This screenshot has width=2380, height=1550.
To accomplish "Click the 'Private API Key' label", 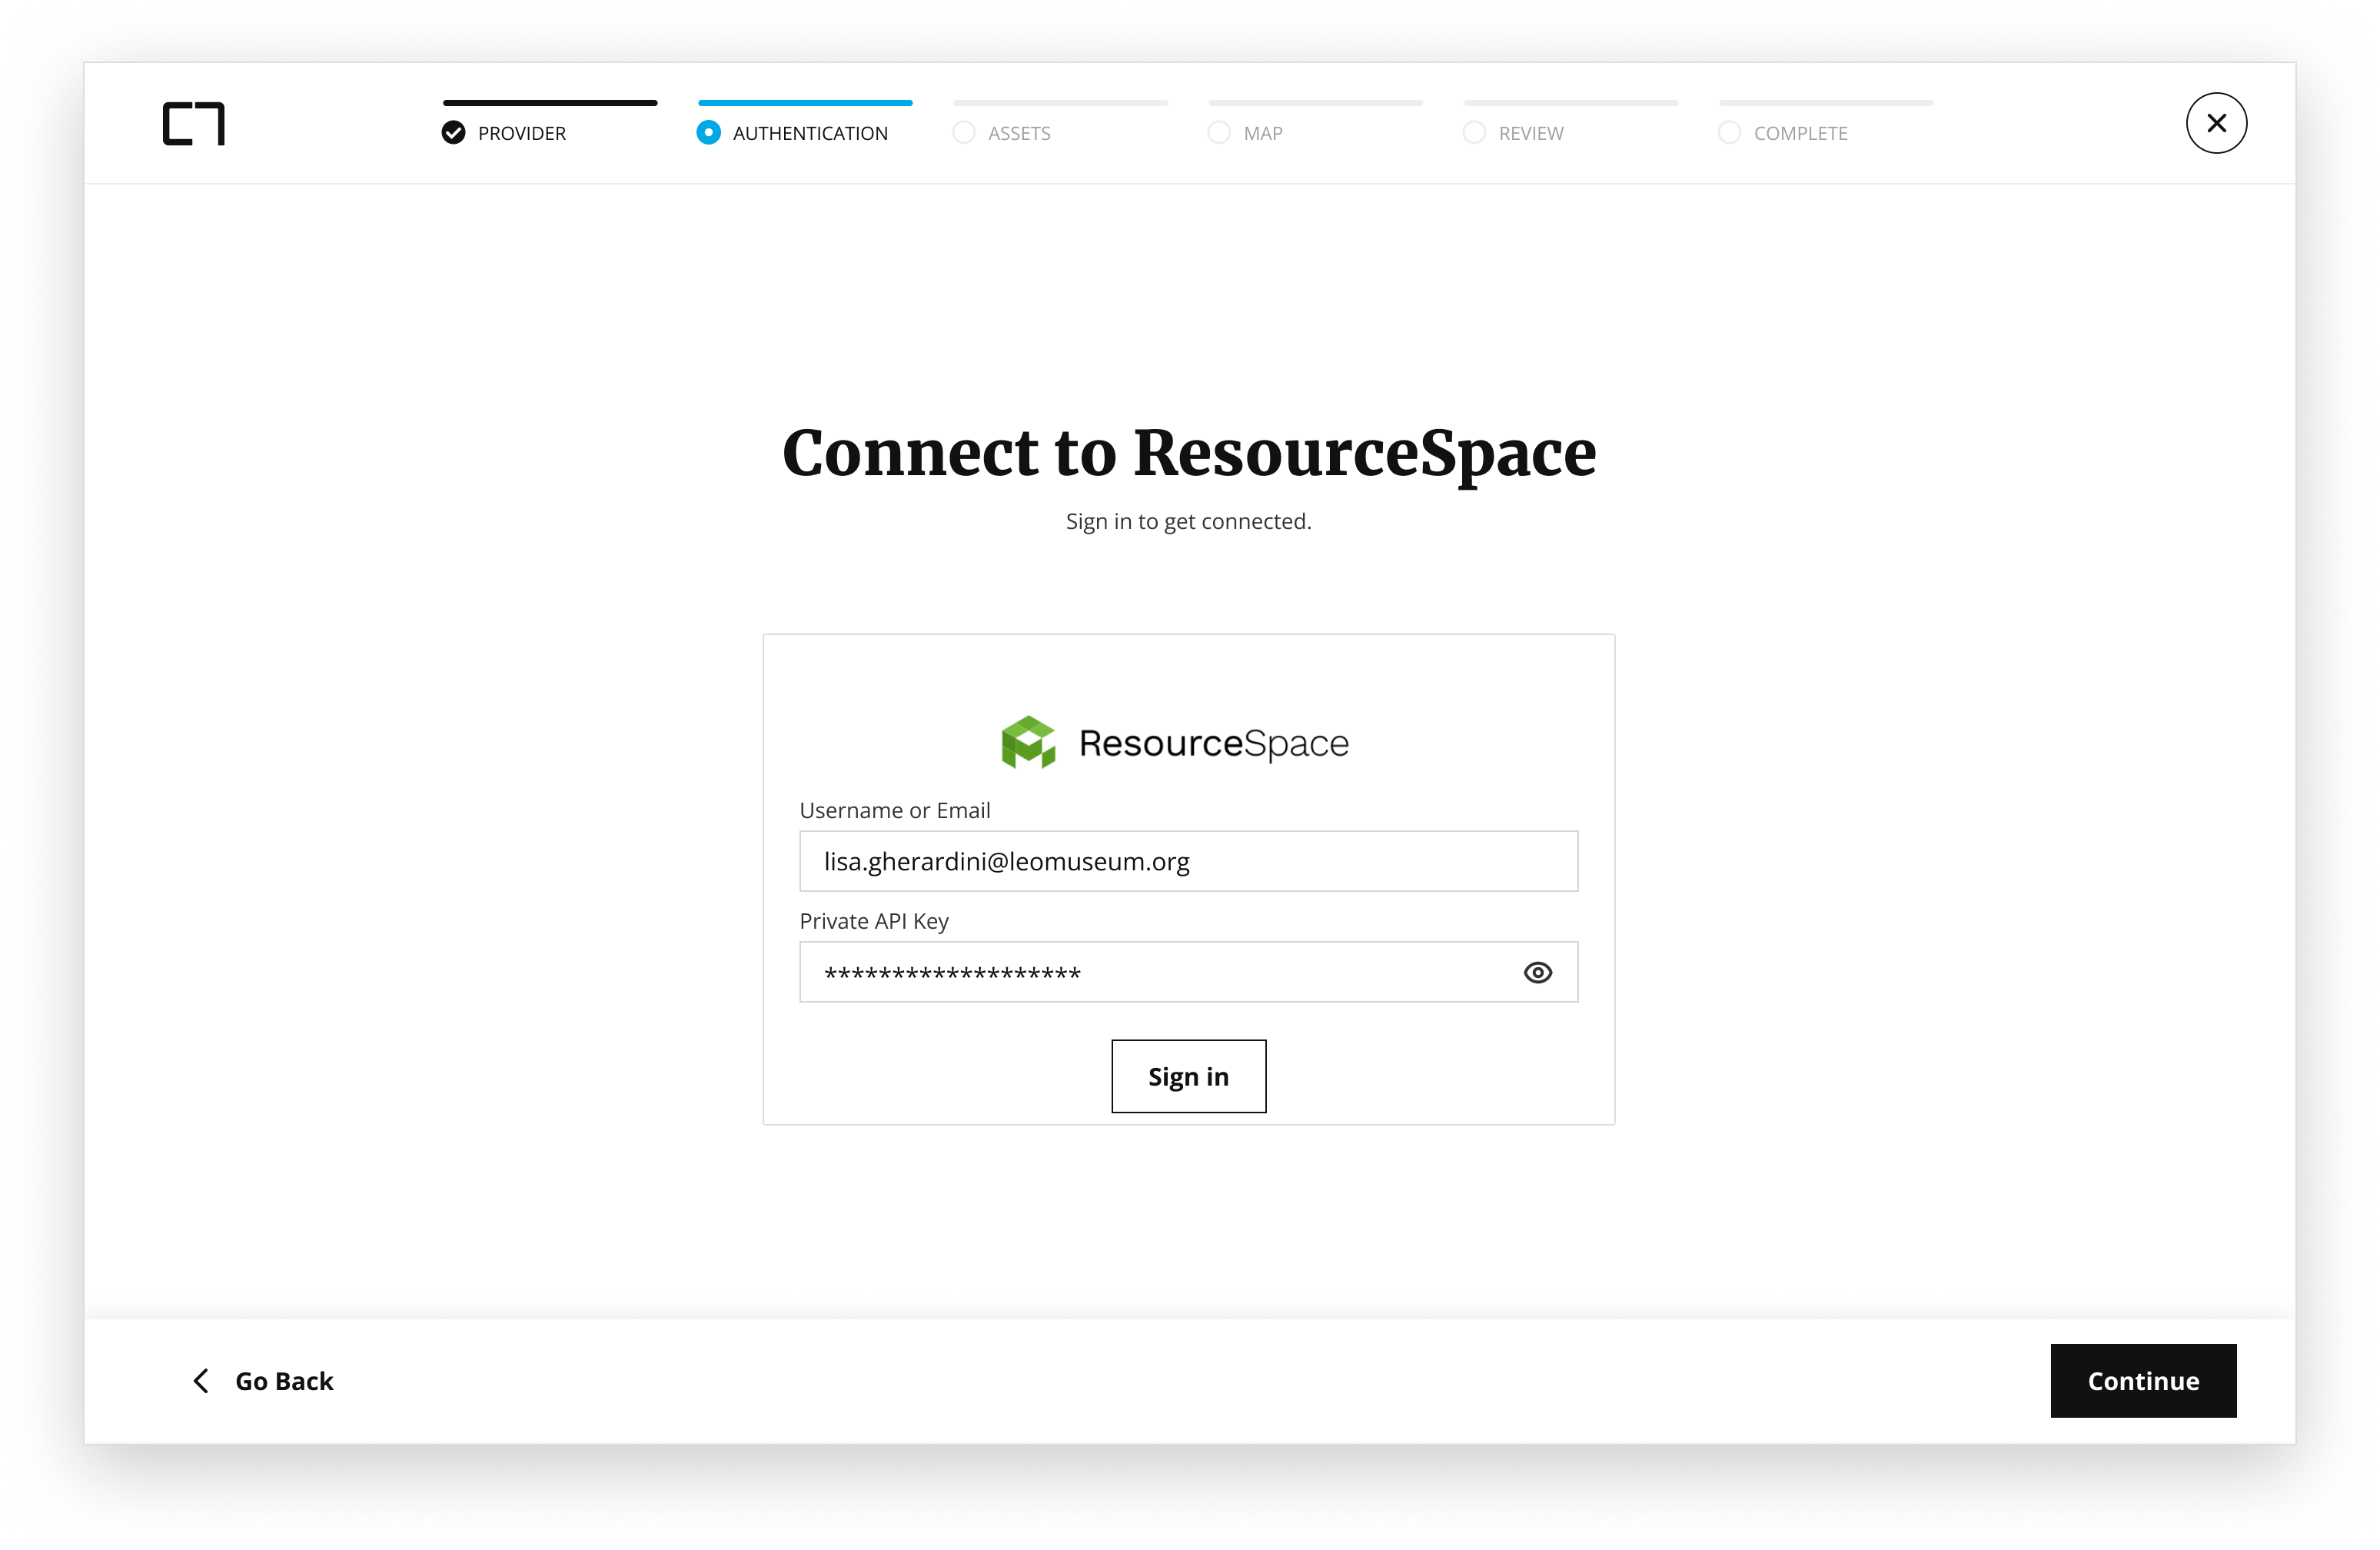I will pyautogui.click(x=874, y=921).
